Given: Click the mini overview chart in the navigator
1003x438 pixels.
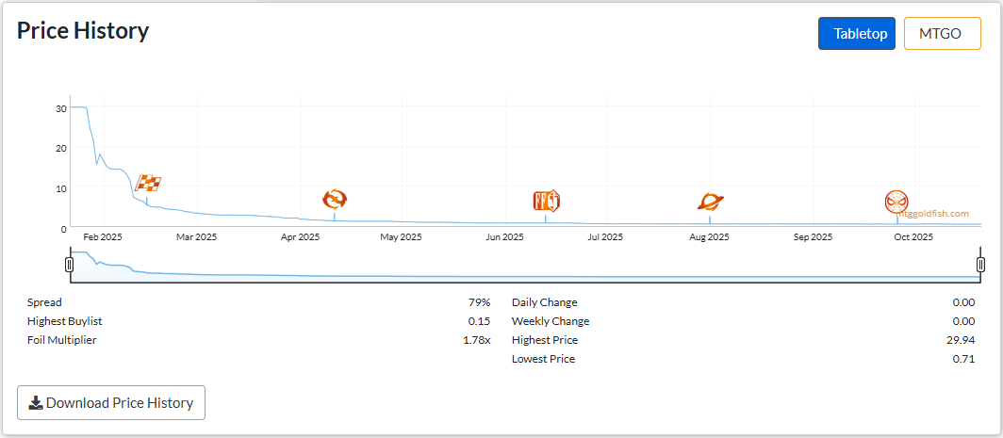Looking at the screenshot, I should pyautogui.click(x=525, y=266).
